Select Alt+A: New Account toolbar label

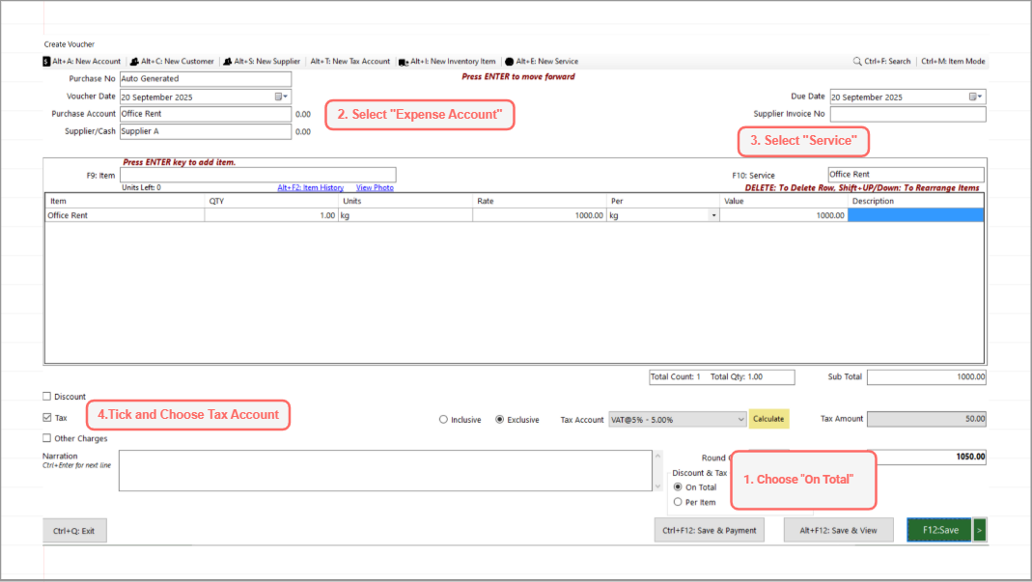coord(86,61)
